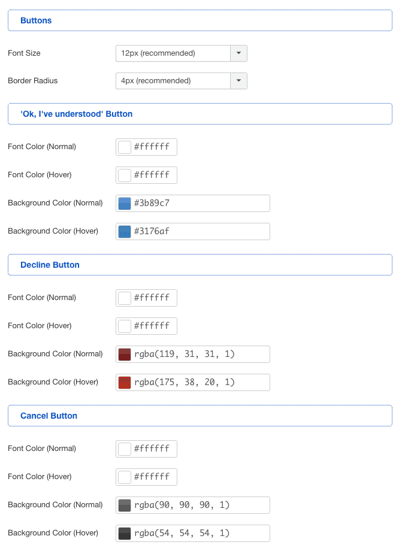This screenshot has height=548, width=408.
Task: Open OK button normal font color swatch
Action: point(125,147)
